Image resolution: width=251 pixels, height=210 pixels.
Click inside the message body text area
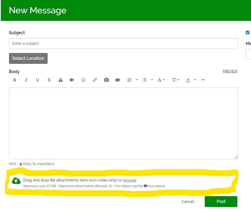point(123,123)
